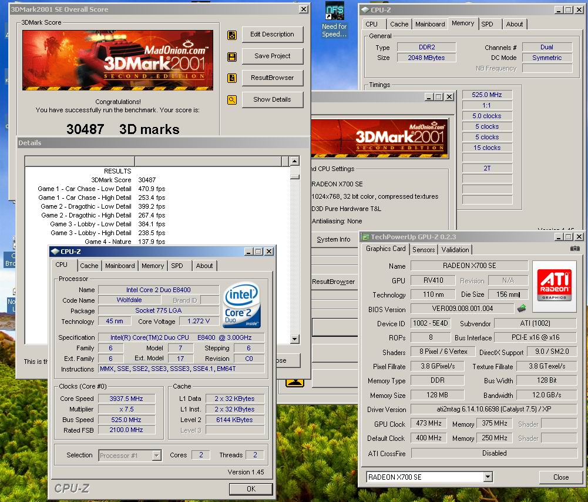588x502 pixels.
Task: Click the GPU Clock value 473 MHz
Action: pyautogui.click(x=429, y=423)
